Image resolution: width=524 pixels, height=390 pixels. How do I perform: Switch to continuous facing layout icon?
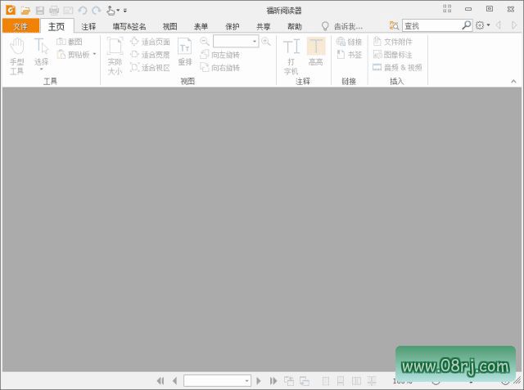pos(372,381)
